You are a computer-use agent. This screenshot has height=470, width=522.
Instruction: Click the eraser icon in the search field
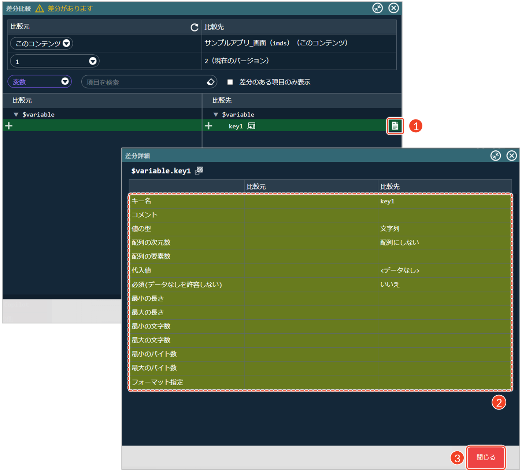click(211, 82)
